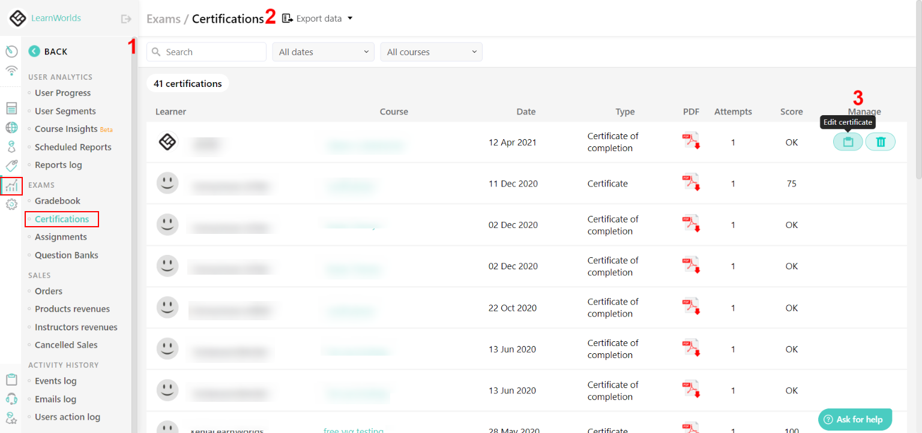Click the Ask for help button
The height and width of the screenshot is (433, 922).
tap(855, 419)
